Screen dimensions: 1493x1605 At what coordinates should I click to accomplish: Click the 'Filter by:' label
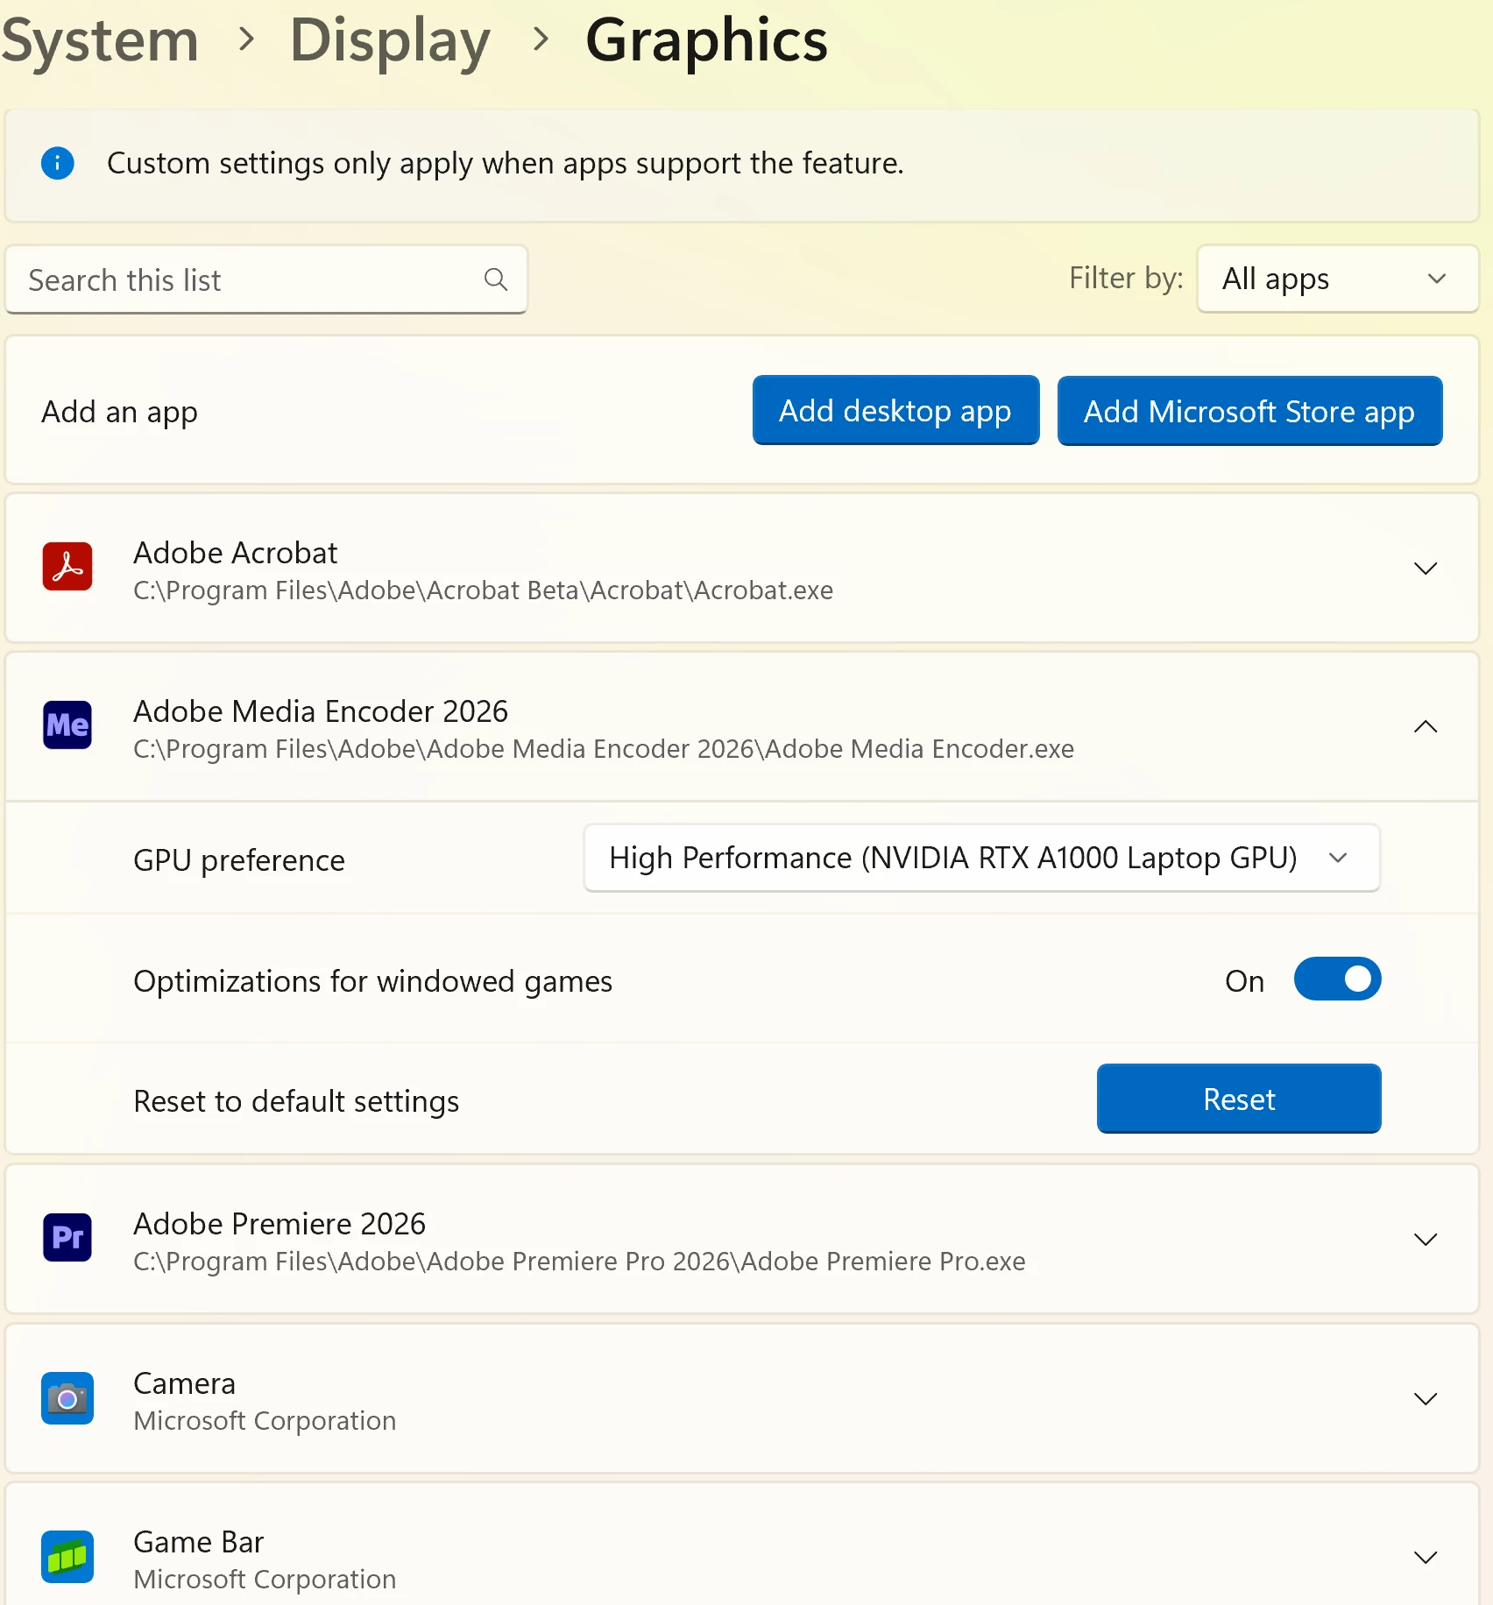click(x=1126, y=278)
